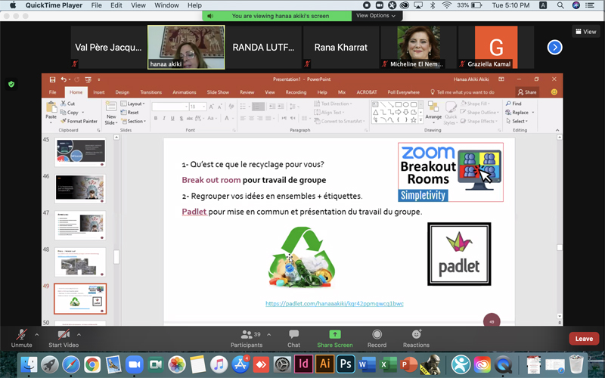Click the red Leave button
605x378 pixels.
pyautogui.click(x=584, y=339)
